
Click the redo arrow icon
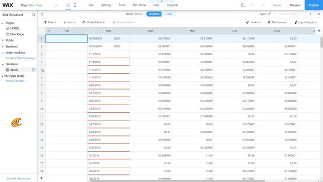point(262,5)
